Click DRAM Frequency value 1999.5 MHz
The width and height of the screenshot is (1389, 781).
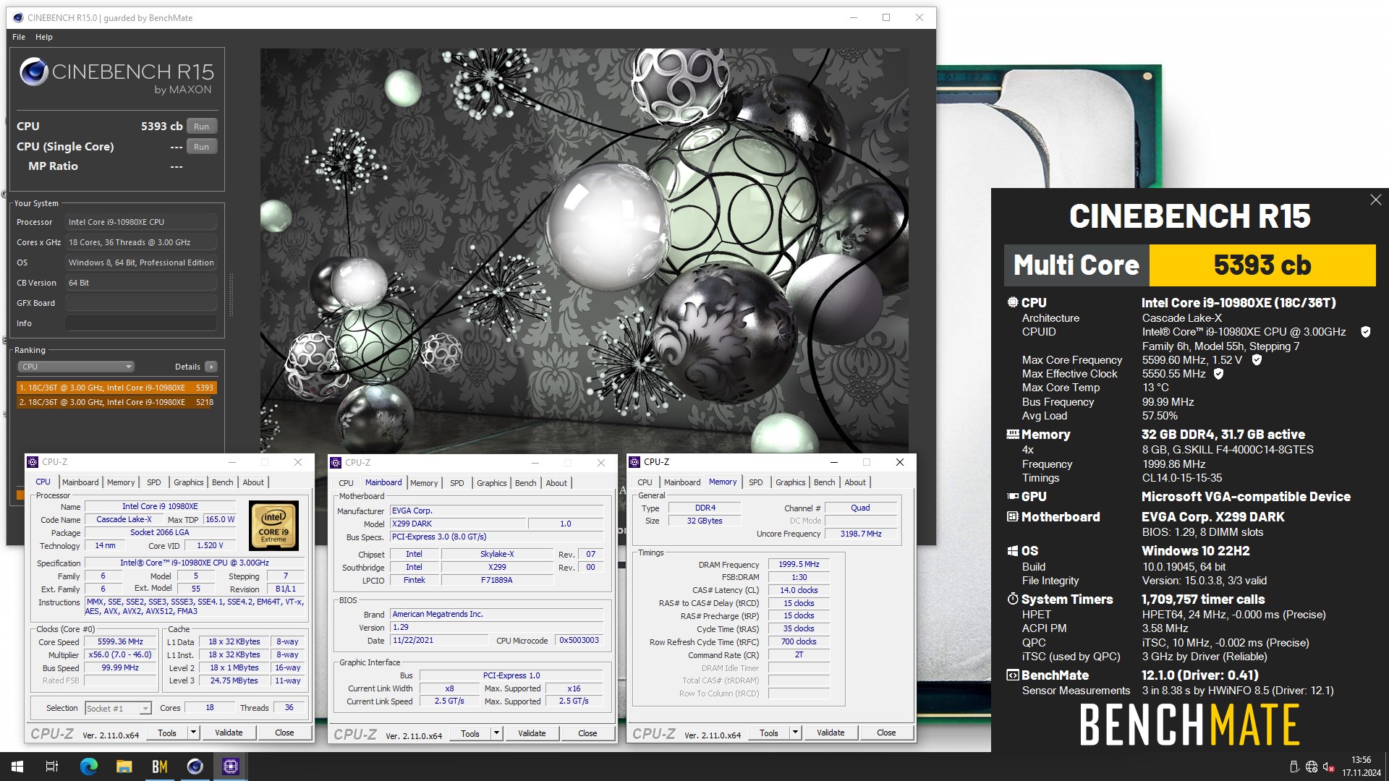click(x=799, y=565)
